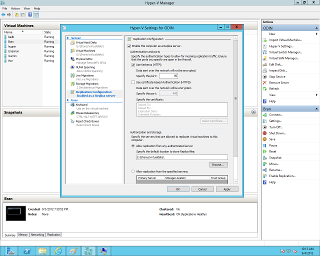Collapse the ODIN actions group
This screenshot has width=320, height=256.
(x=316, y=28)
